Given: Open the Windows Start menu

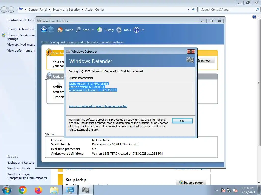Looking at the screenshot, I should coord(7,190).
